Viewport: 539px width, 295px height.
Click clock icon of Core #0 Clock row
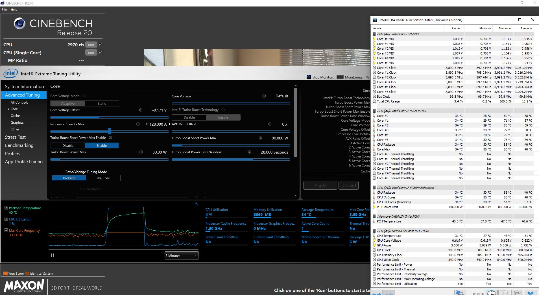[x=374, y=68]
